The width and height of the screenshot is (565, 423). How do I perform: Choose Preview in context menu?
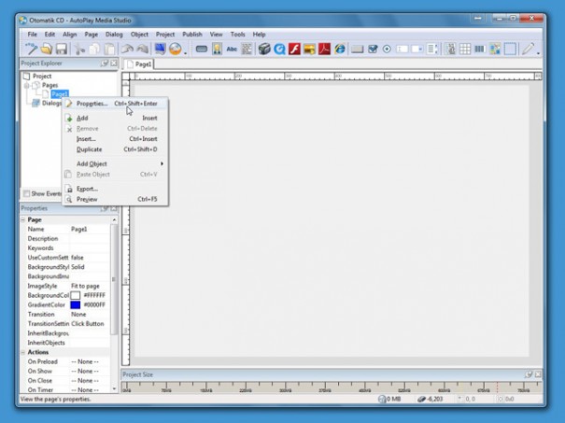click(116, 199)
